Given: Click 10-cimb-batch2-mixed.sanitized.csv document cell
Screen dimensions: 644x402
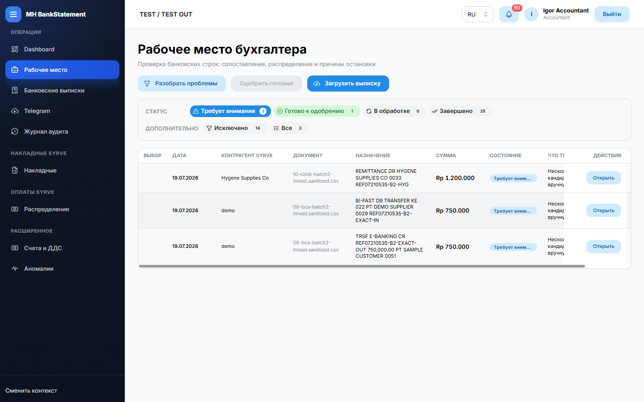Looking at the screenshot, I should (x=316, y=178).
